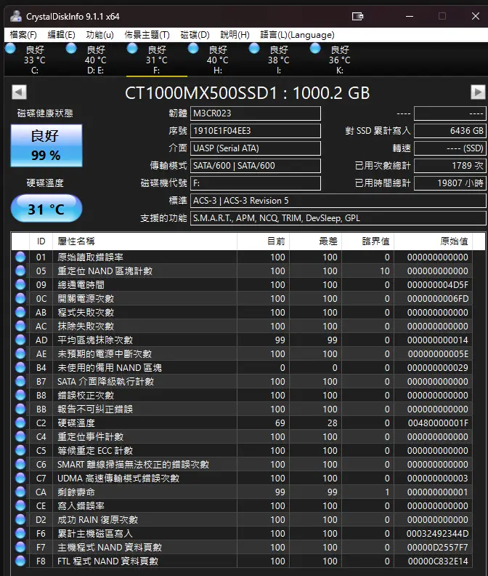Click status orb for attribute C2 硬碟溫度
Screen dimensions: 488x576
20,423
